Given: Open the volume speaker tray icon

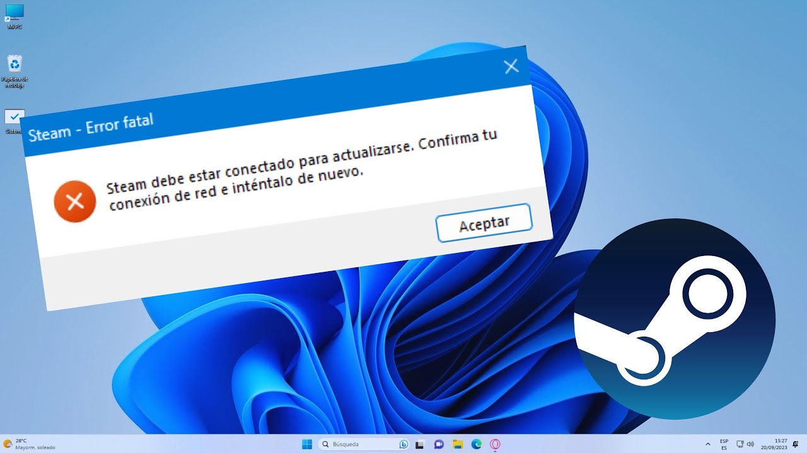Looking at the screenshot, I should coord(750,444).
